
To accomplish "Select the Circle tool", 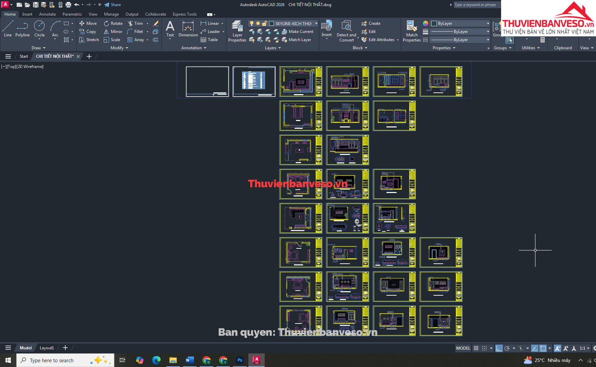I will (39, 29).
